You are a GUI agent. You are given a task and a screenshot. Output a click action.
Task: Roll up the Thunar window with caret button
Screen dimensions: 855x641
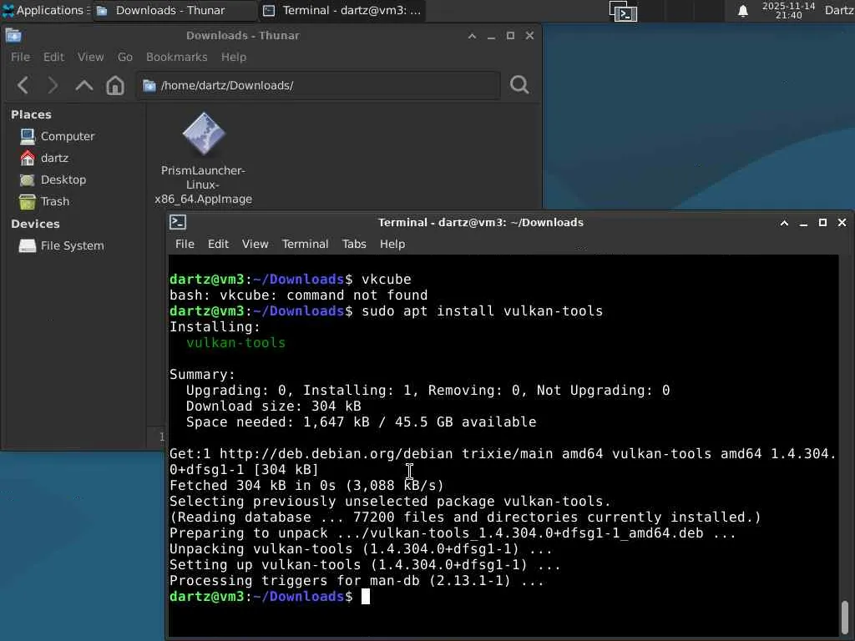pyautogui.click(x=473, y=35)
